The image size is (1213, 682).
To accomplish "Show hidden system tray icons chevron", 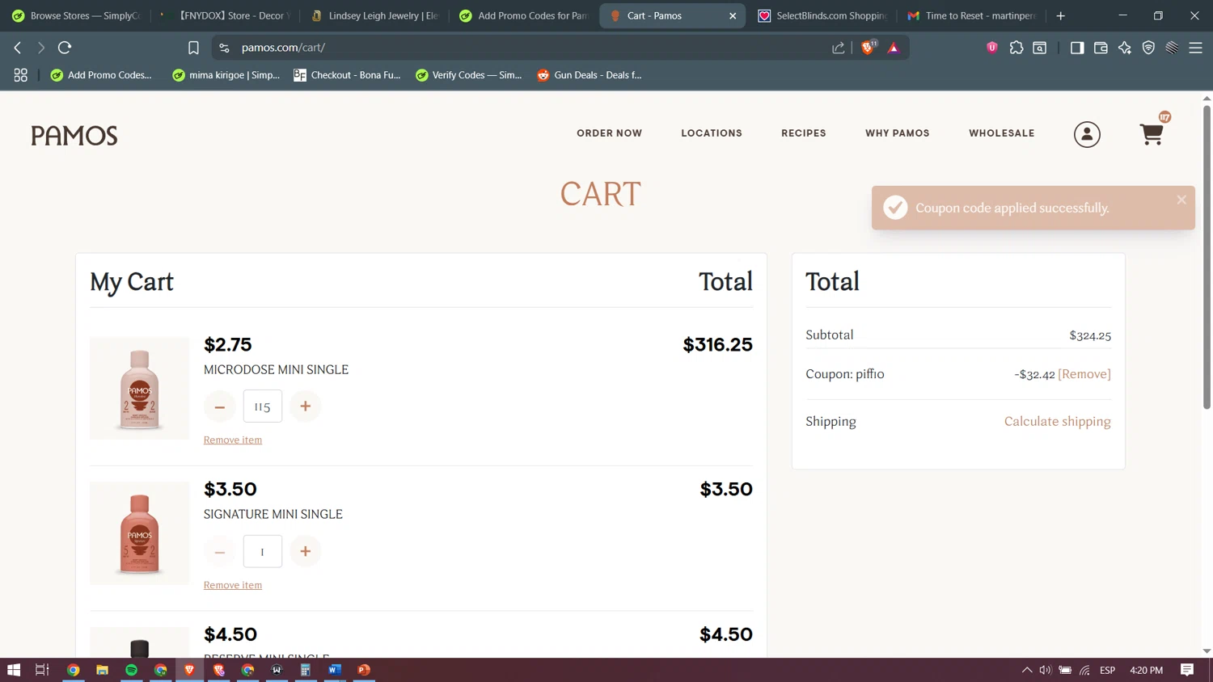I will [x=1027, y=670].
